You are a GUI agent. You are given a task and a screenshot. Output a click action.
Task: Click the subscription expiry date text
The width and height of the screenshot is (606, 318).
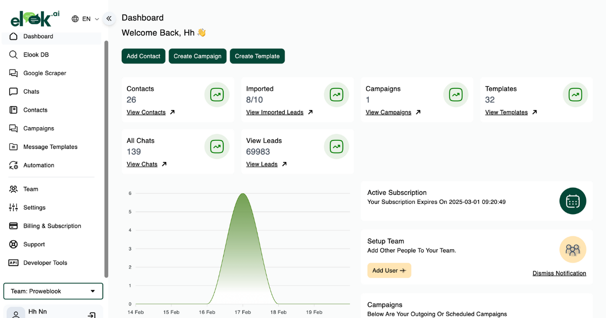(436, 202)
